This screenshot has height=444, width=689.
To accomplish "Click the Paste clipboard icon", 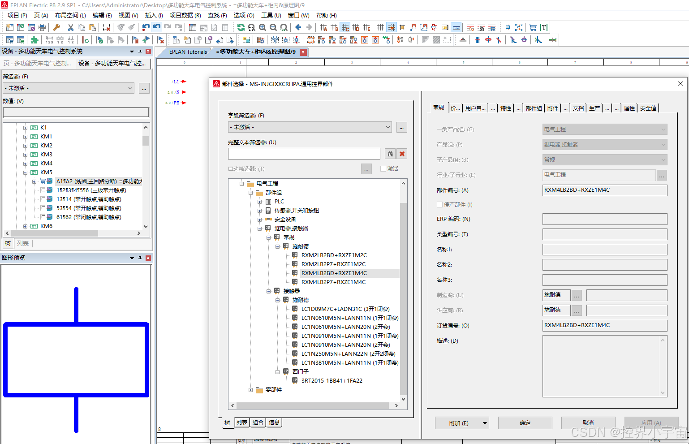I will tap(92, 27).
